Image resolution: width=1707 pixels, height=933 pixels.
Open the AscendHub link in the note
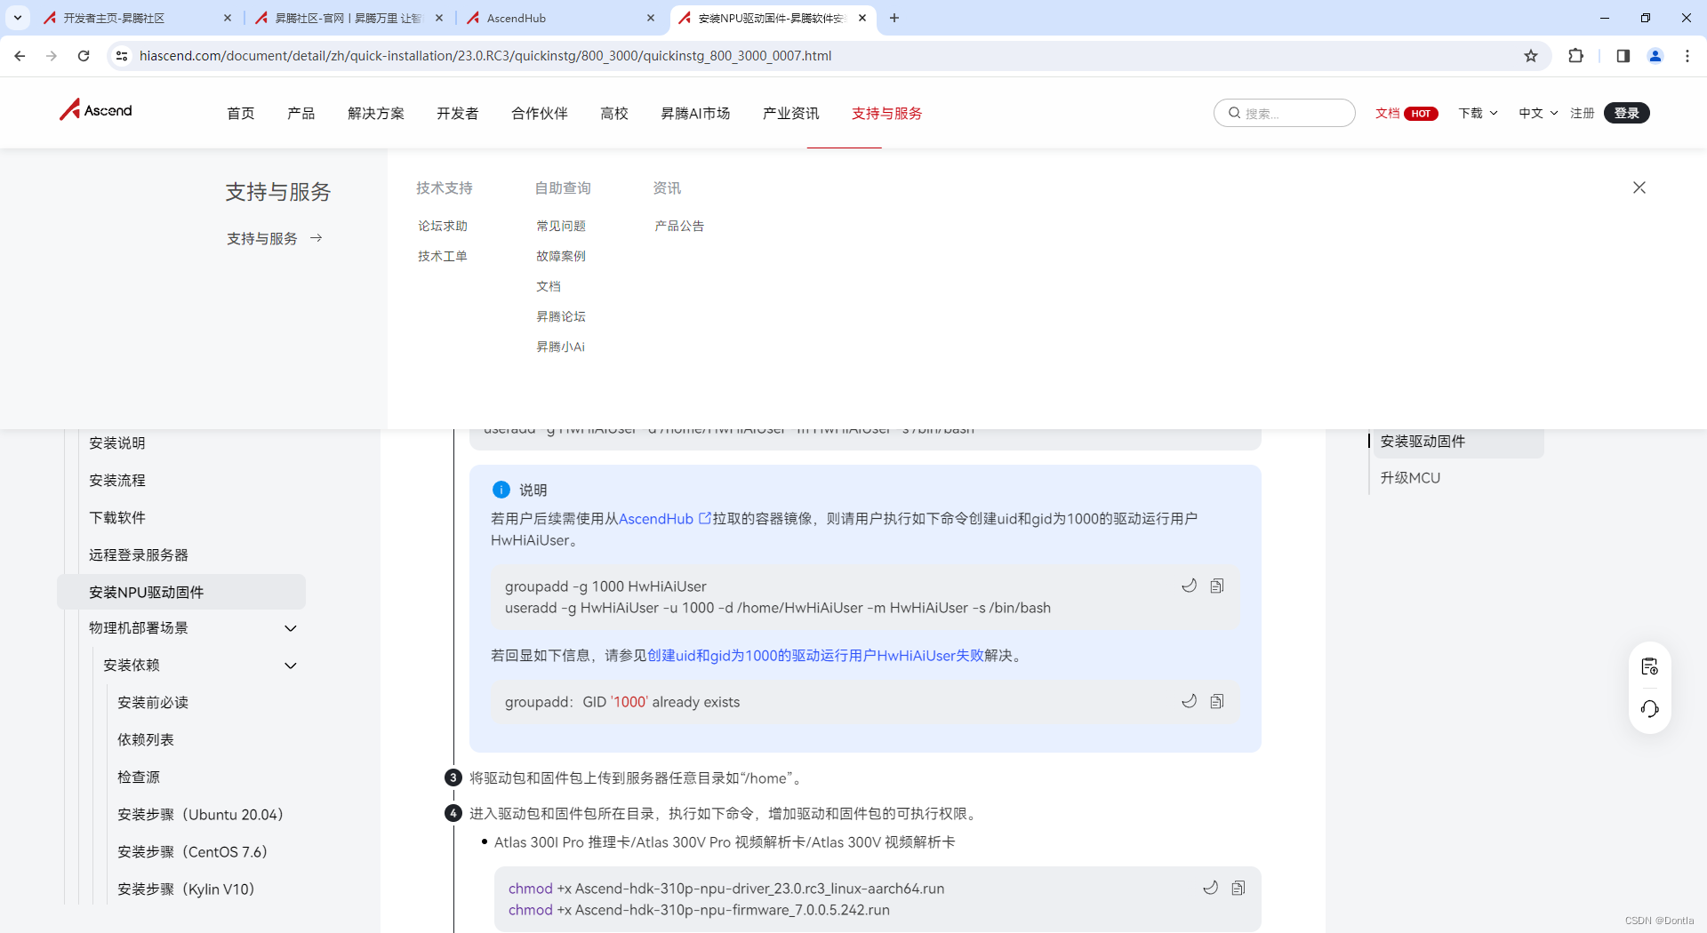(656, 519)
